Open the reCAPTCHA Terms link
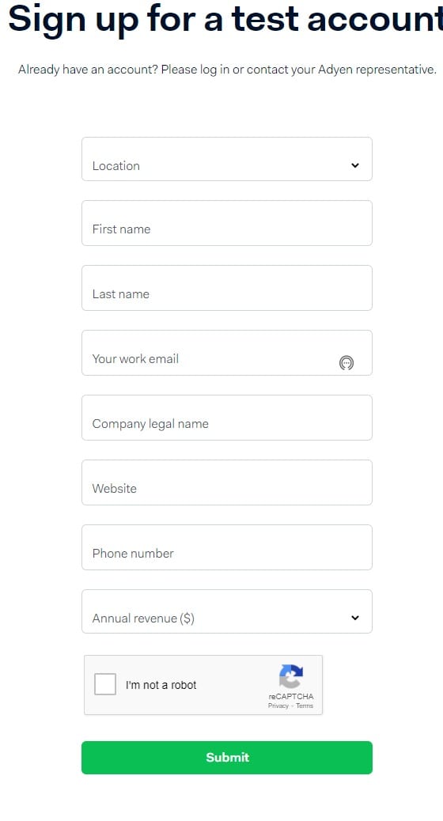The width and height of the screenshot is (443, 821). coord(305,706)
